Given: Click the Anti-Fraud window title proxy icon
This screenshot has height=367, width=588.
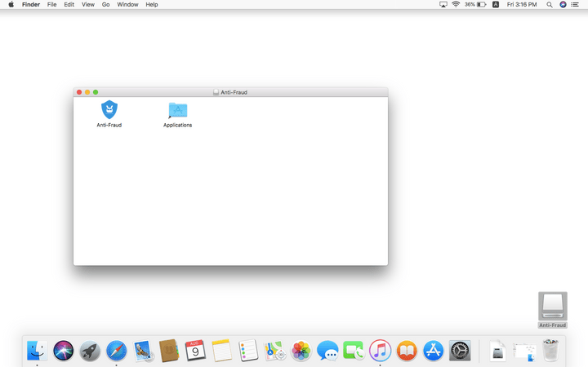Looking at the screenshot, I should [216, 92].
